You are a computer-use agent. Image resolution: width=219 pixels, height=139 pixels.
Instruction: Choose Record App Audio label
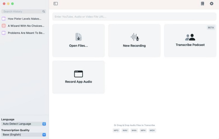78,82
